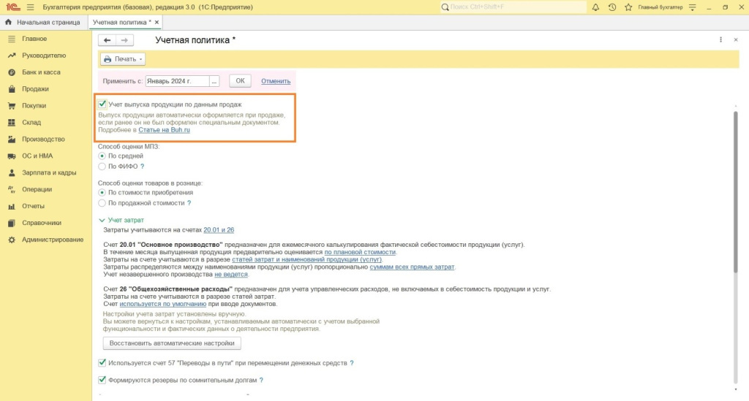This screenshot has height=401, width=749.
Task: Collapse the Учет затрат section
Action: pos(102,220)
